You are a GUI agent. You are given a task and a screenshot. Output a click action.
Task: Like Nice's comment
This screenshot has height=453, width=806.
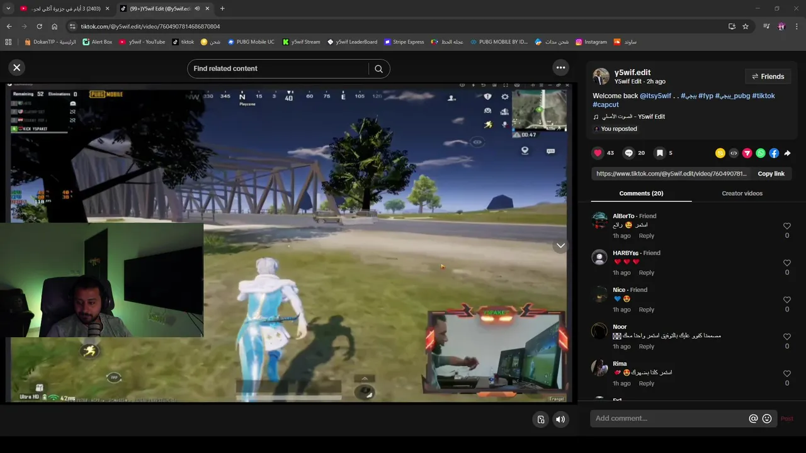(x=786, y=300)
